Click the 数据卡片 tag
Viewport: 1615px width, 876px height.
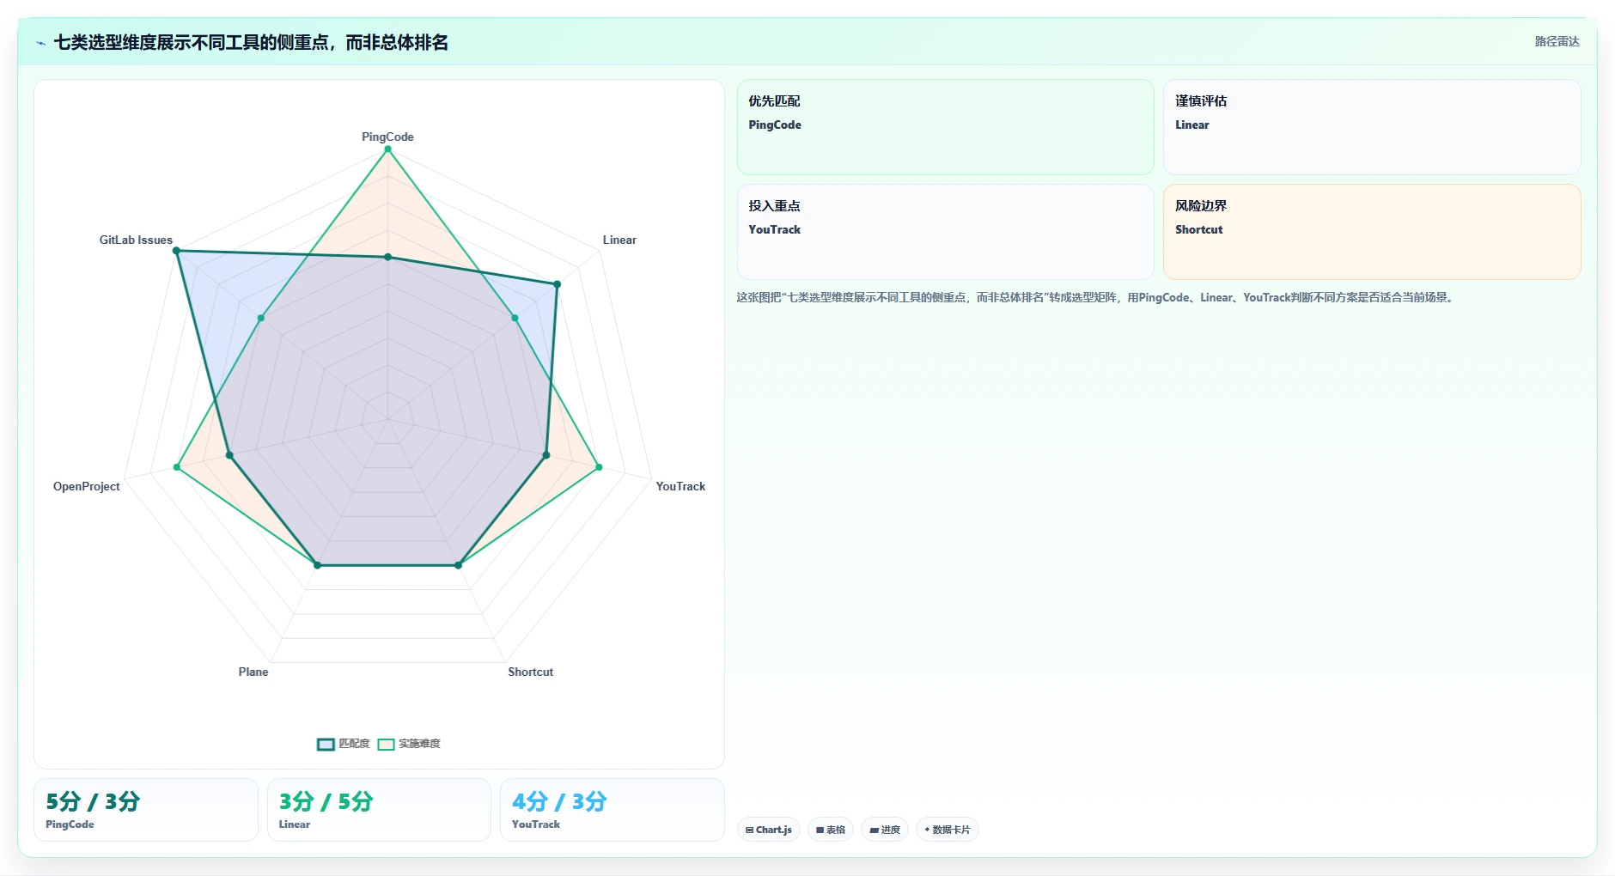point(948,830)
